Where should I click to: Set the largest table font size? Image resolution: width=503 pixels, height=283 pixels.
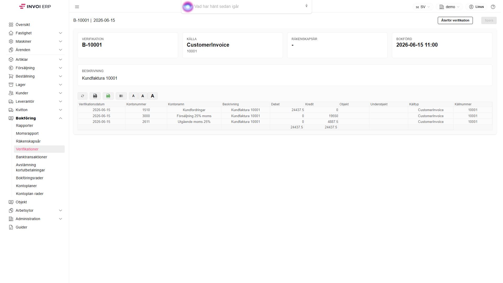[152, 96]
